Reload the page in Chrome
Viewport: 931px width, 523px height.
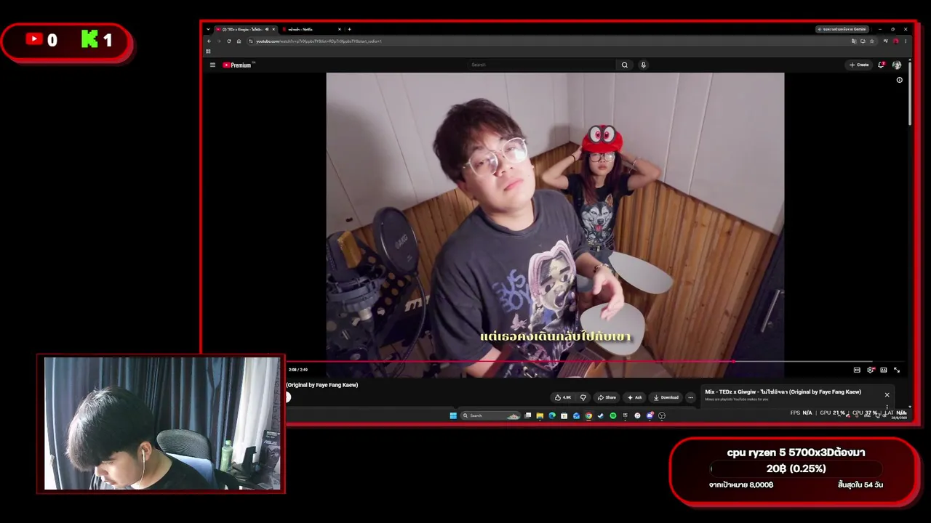(x=229, y=41)
